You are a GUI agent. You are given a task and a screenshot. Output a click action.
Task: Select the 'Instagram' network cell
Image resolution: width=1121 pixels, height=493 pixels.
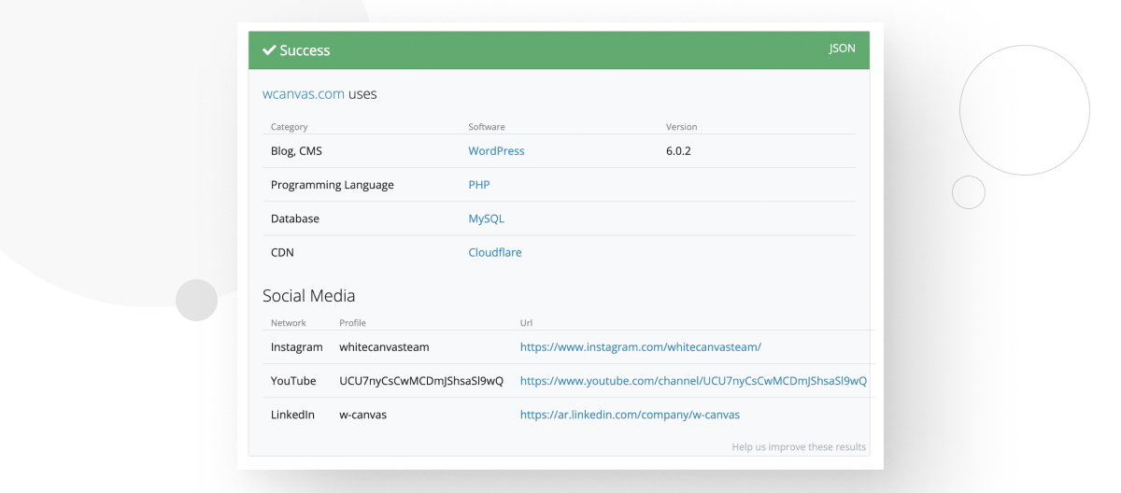297,347
